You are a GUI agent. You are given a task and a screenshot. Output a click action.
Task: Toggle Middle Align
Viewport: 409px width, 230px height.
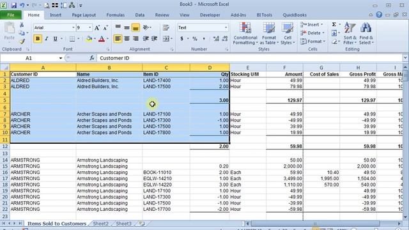coord(127,27)
